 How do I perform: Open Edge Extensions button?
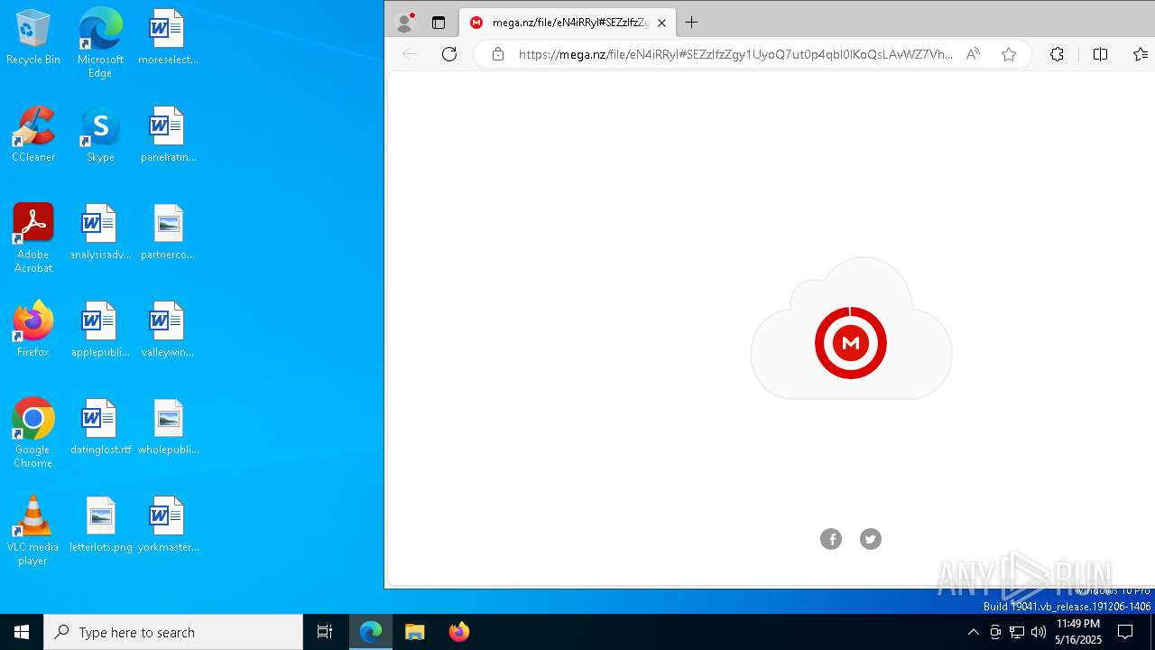(1058, 54)
